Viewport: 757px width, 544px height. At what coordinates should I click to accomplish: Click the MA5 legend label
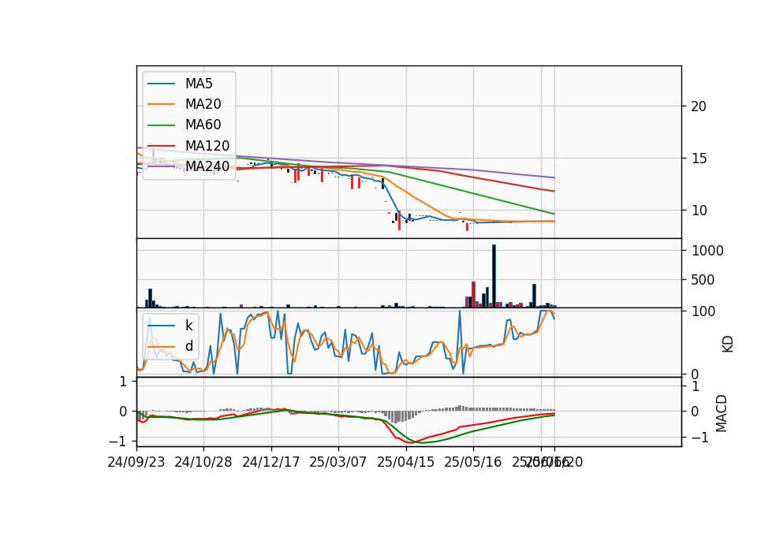point(199,84)
